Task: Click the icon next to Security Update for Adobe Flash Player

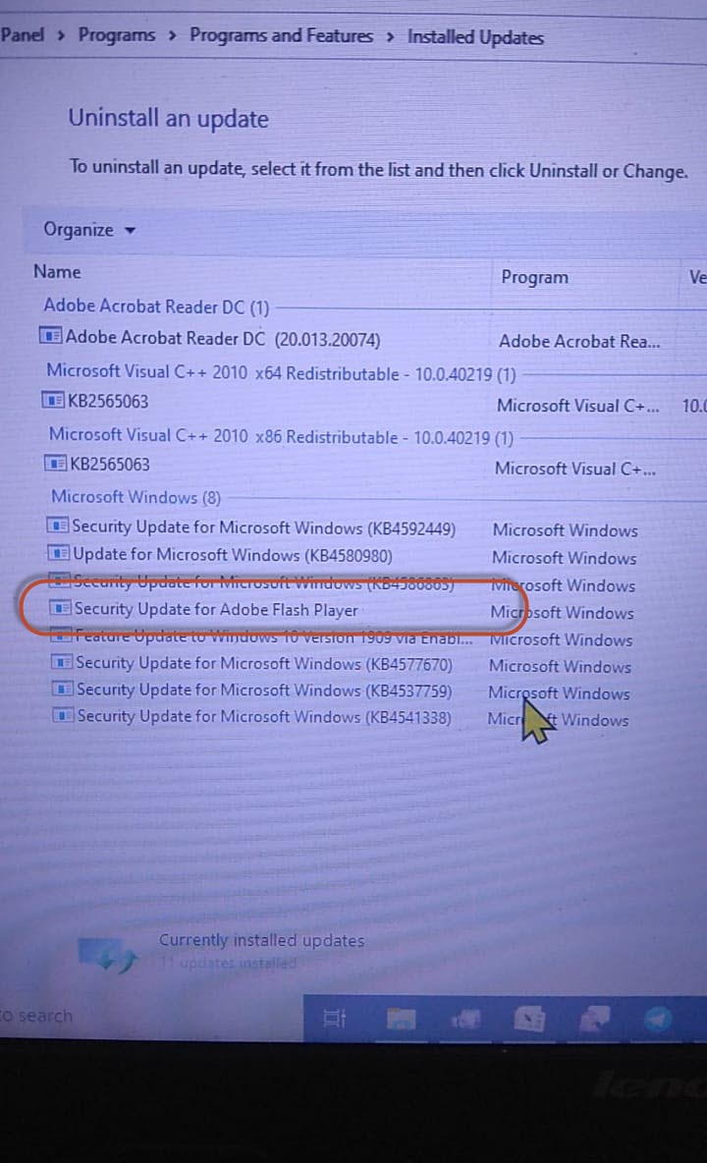Action: tap(60, 608)
